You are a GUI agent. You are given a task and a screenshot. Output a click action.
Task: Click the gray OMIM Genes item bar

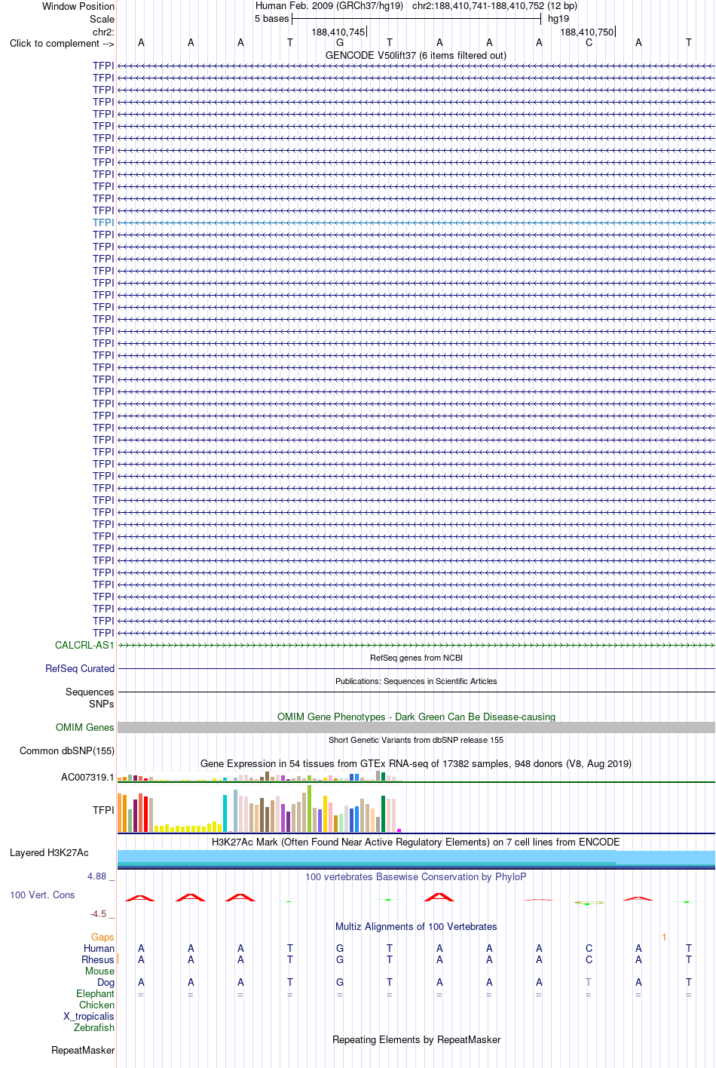(x=416, y=727)
